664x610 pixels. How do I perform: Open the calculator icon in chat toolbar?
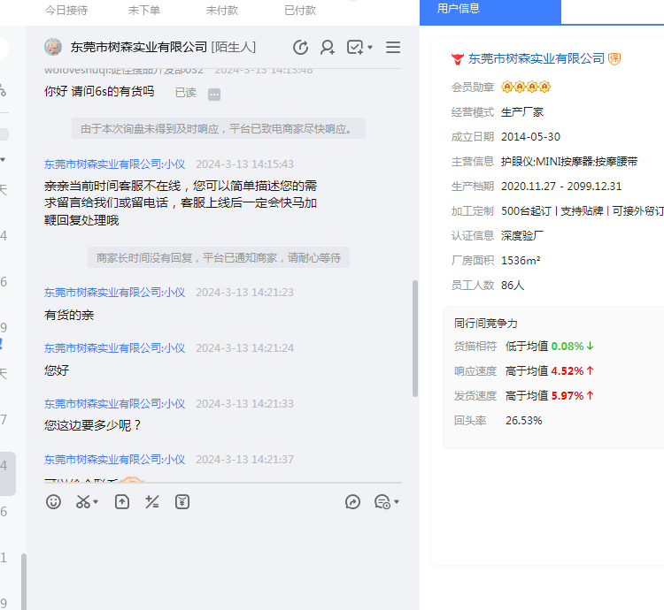pos(152,502)
